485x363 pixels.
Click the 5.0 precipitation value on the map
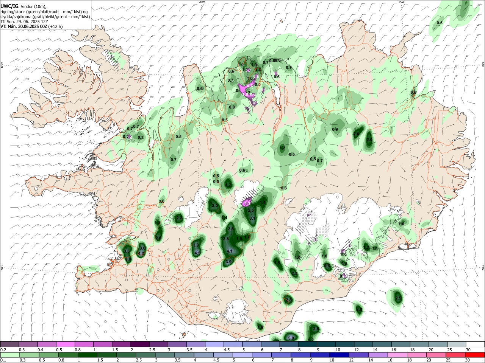(291, 338)
